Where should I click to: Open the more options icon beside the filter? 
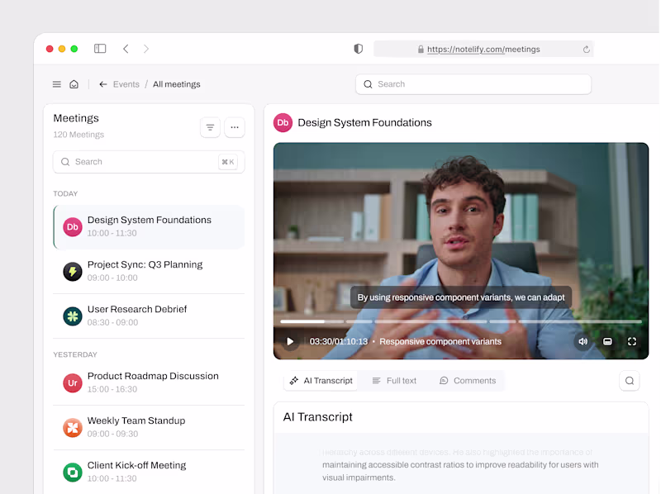tap(235, 127)
